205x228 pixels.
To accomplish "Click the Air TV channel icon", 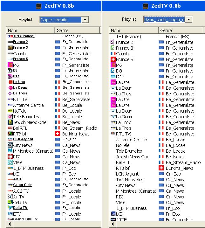I will tap(10, 197).
